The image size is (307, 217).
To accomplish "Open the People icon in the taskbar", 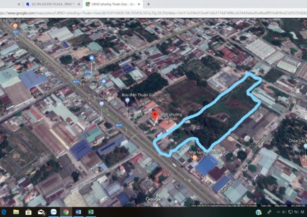I will (x=270, y=212).
